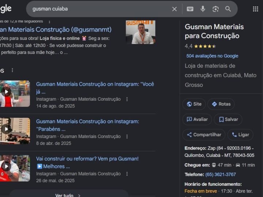The width and height of the screenshot is (263, 197).
Task: Open the on-screen keyboard input tool
Action: tap(190, 9)
